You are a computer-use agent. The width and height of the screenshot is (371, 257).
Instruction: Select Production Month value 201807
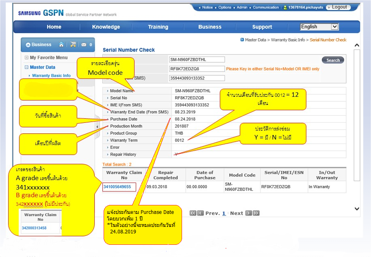182,126
